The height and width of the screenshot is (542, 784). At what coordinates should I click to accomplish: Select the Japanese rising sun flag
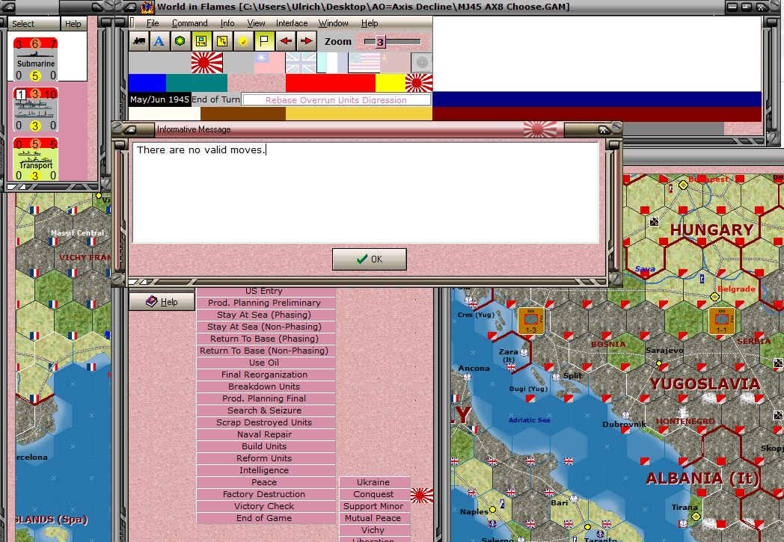(207, 63)
